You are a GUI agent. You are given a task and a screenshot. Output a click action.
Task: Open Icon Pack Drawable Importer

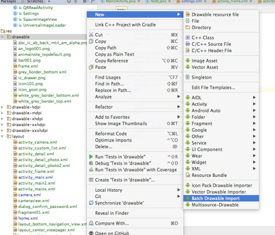[x=222, y=185]
